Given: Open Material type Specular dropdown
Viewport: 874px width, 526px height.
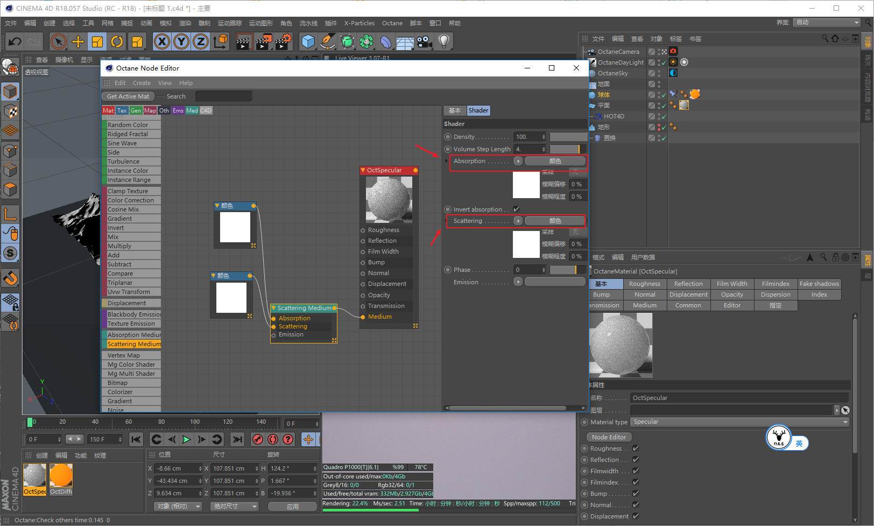Looking at the screenshot, I should 741,422.
